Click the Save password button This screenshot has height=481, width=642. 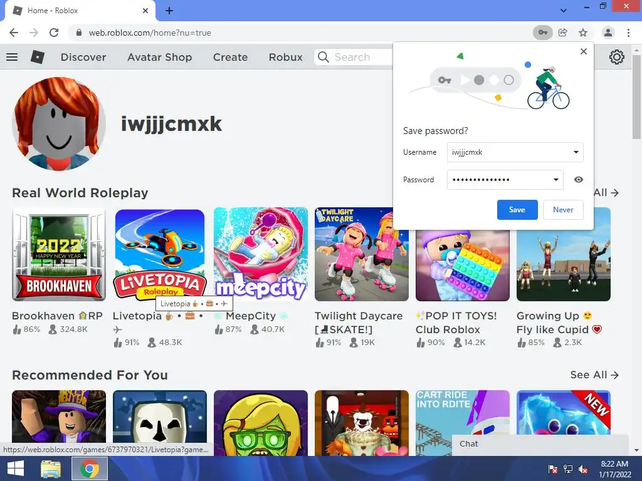[x=517, y=210]
